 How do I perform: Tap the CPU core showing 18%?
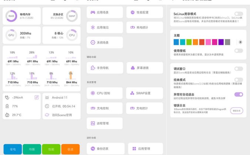point(13,58)
